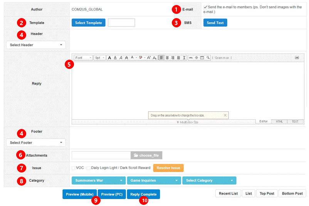309x206 pixels.
Task: Click the Reply Complete button
Action: click(143, 194)
